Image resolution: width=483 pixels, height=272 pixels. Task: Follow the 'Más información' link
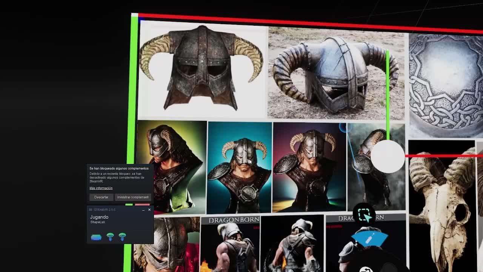tap(101, 188)
